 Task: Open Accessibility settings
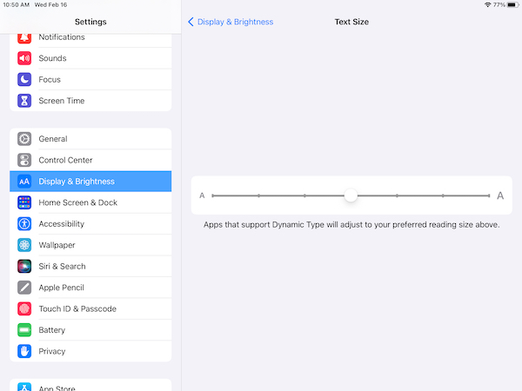(x=90, y=224)
